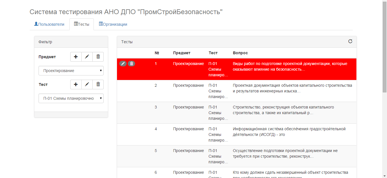The height and width of the screenshot is (178, 387).
Task: Click the Предмет column header in table
Action: [x=182, y=53]
